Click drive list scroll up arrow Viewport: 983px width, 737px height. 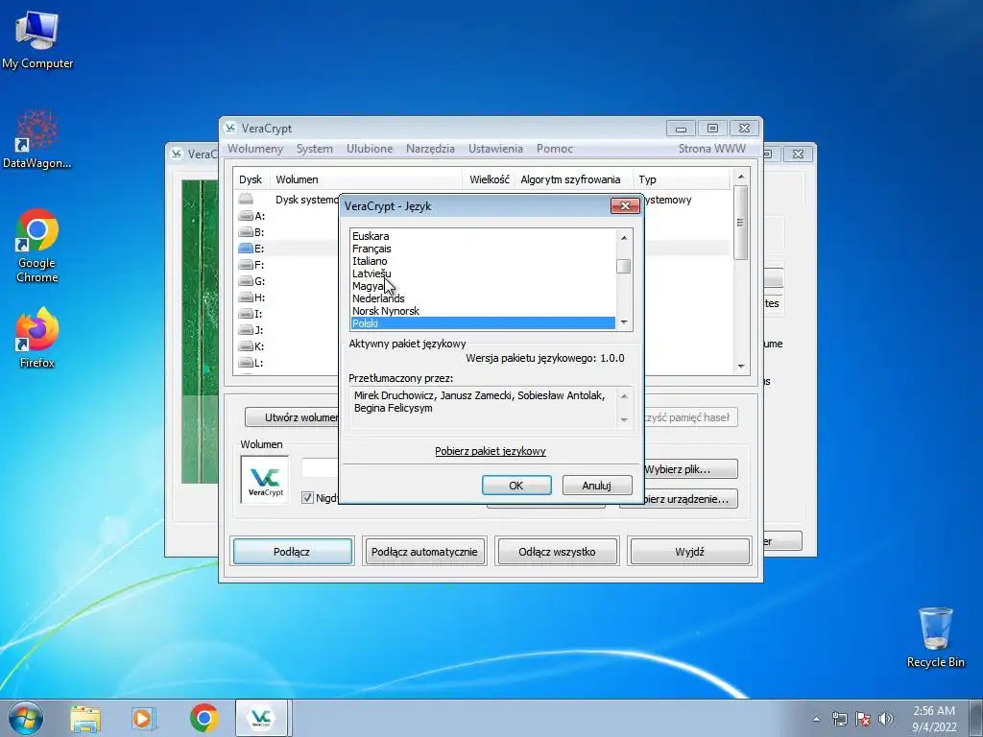click(x=741, y=177)
